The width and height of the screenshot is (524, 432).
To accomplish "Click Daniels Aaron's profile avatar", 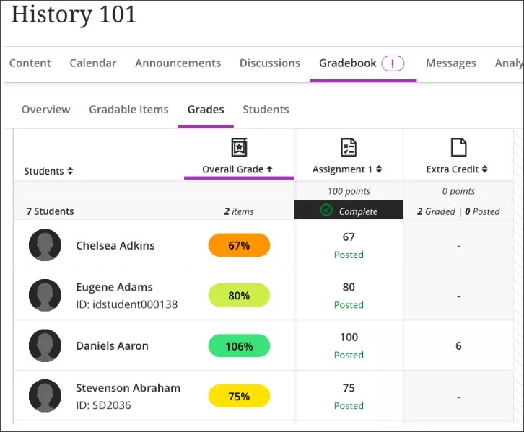I will pyautogui.click(x=45, y=346).
